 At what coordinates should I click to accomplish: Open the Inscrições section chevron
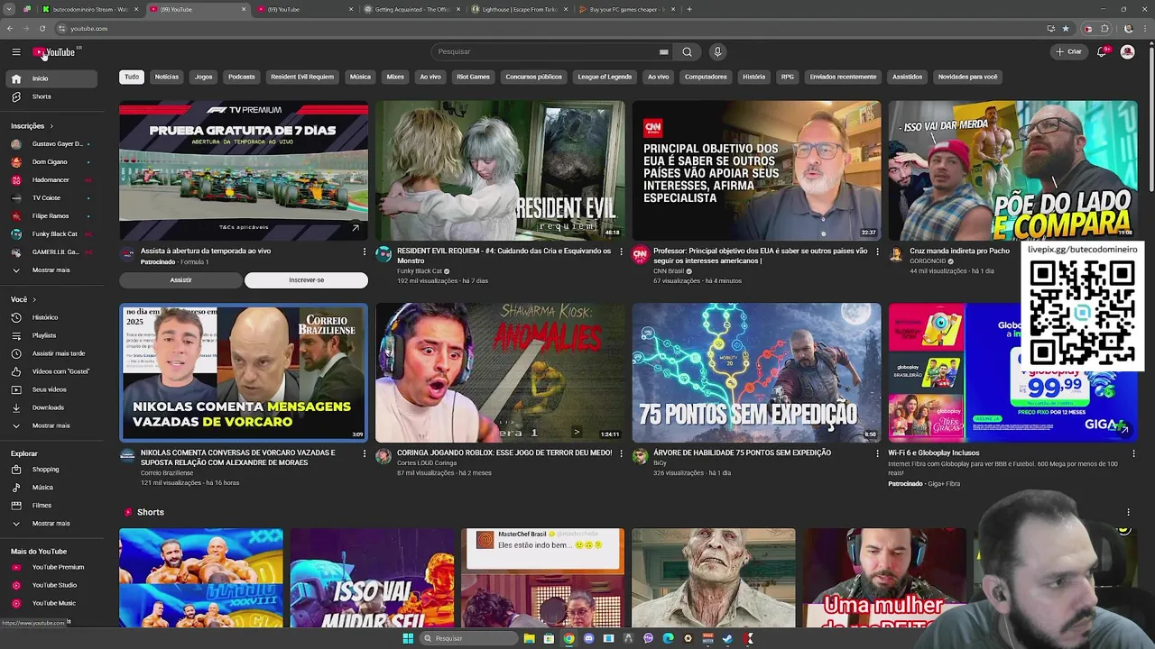[x=51, y=126]
